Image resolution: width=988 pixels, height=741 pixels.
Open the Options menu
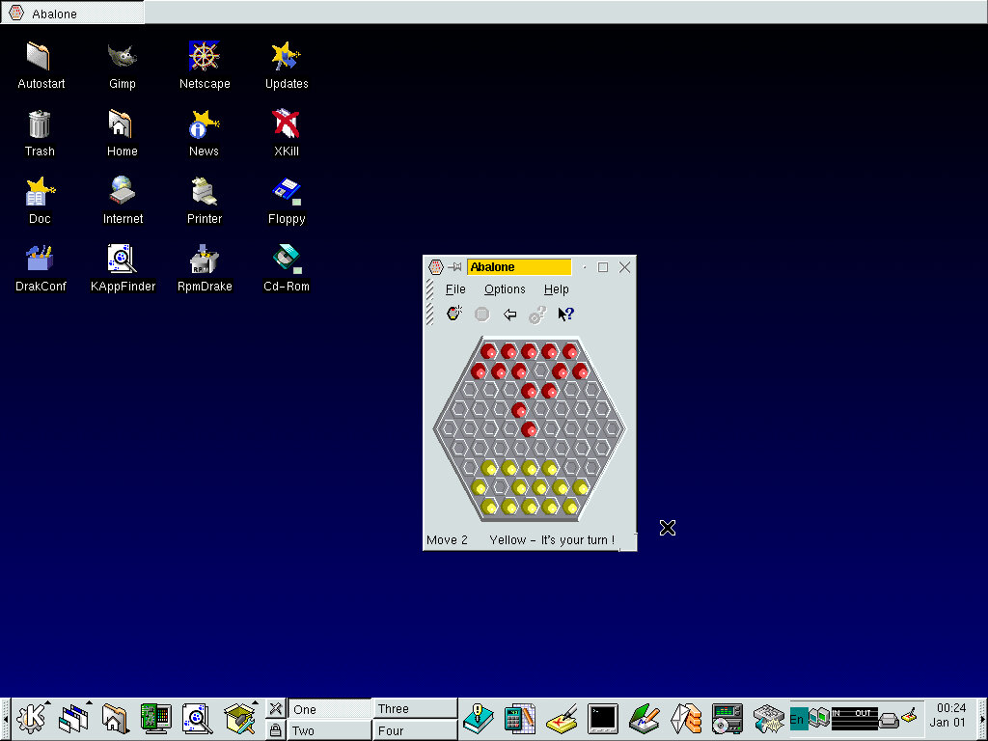coord(505,289)
